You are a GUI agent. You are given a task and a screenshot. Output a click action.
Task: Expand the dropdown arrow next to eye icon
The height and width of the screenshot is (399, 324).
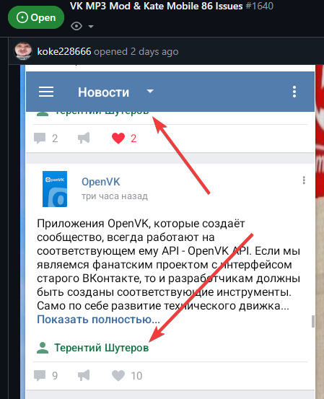(x=91, y=26)
